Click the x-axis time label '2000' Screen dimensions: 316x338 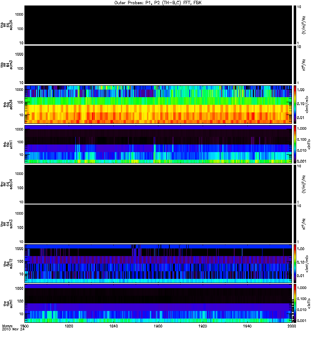pos(292,326)
